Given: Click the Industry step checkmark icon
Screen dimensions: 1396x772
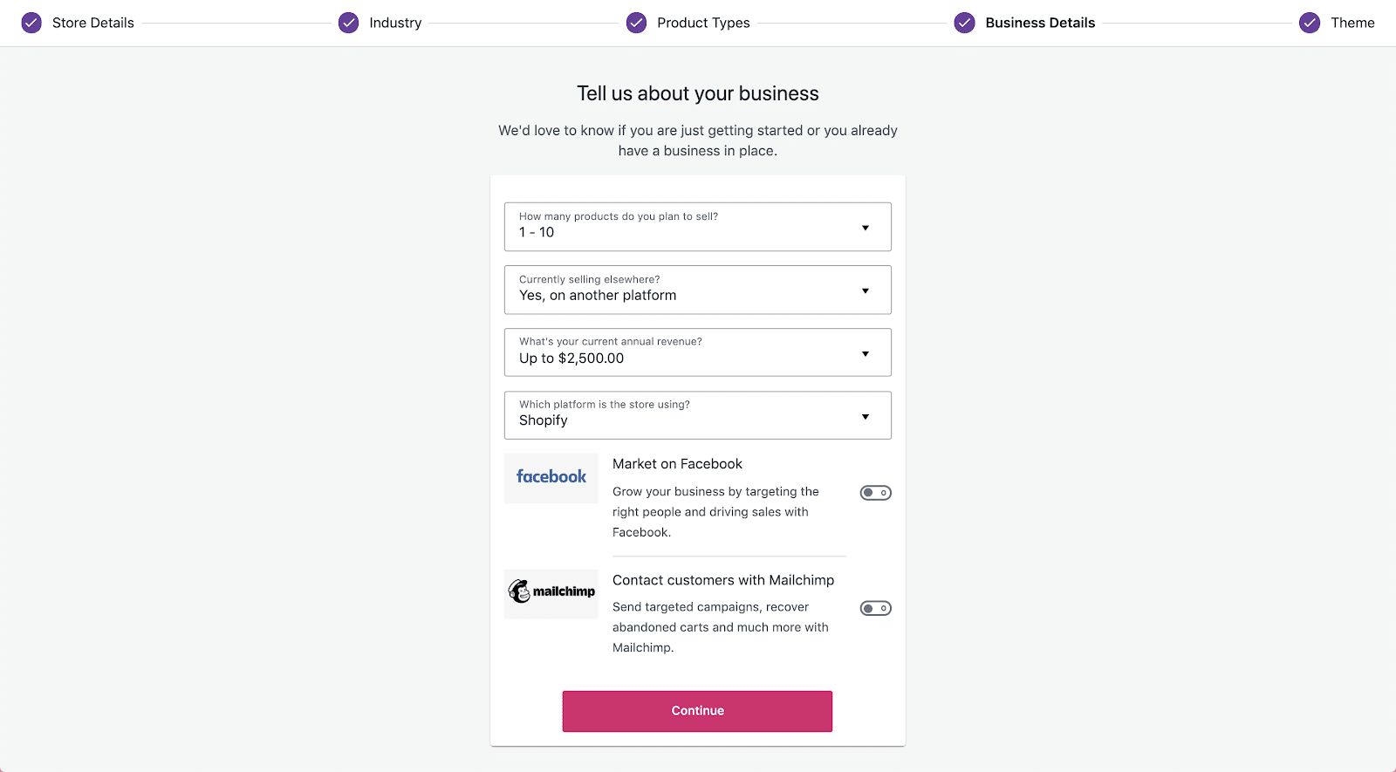Looking at the screenshot, I should click(x=348, y=23).
